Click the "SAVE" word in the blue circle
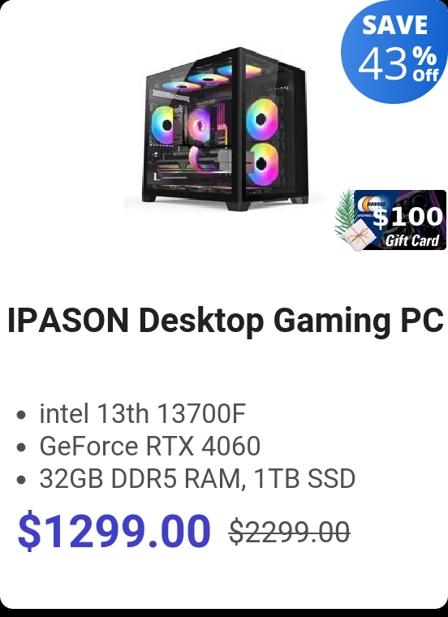Viewport: 448px width, 617px height. coord(394,25)
